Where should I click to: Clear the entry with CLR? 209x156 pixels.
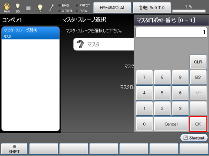(198, 62)
